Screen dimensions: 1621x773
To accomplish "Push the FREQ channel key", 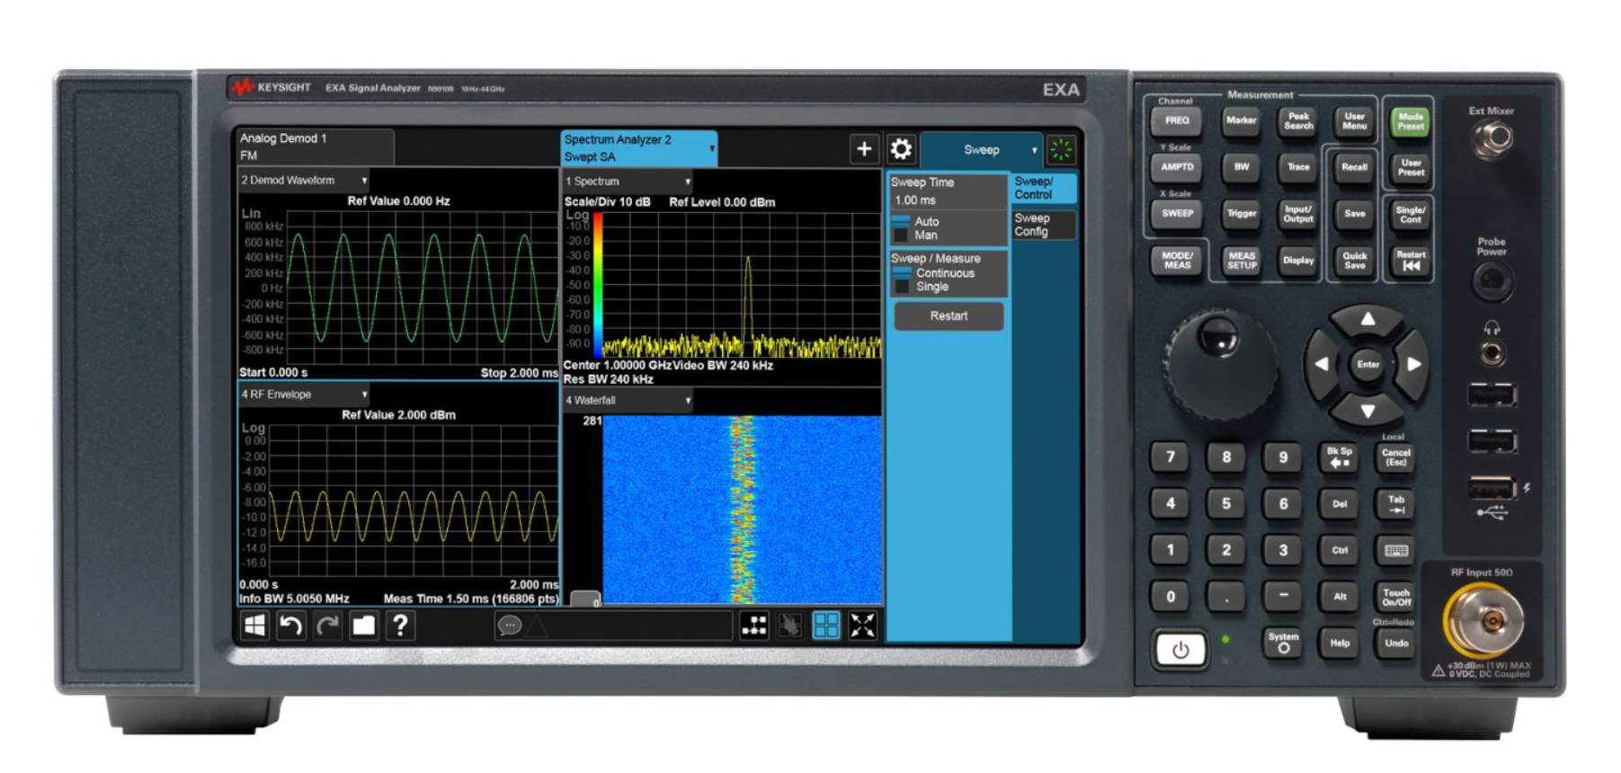I will pyautogui.click(x=1177, y=120).
